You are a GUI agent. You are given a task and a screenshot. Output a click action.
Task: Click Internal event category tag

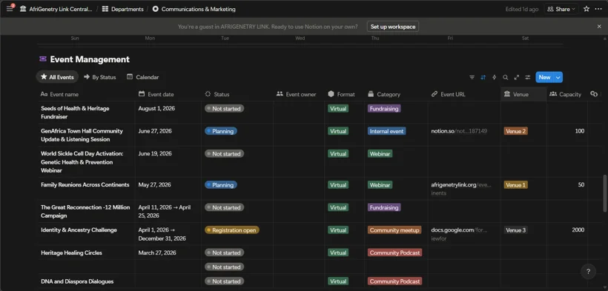pos(386,131)
